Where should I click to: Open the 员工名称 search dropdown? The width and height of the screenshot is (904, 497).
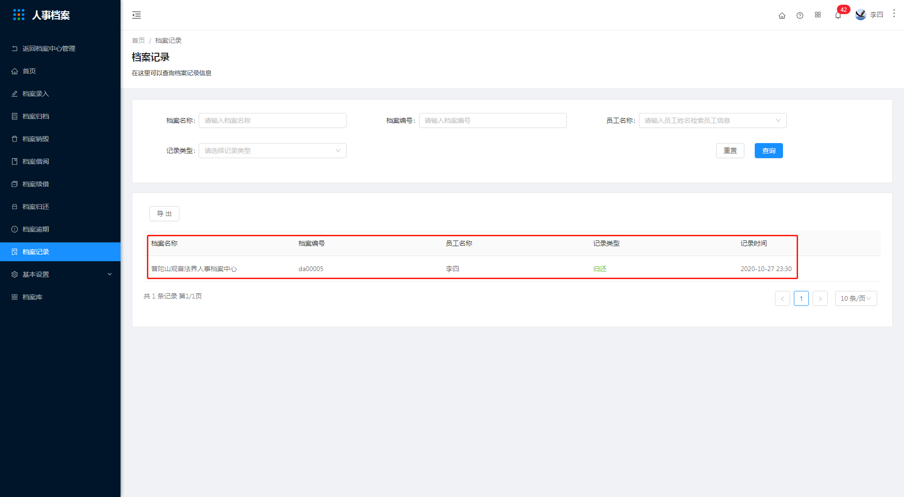coord(712,120)
